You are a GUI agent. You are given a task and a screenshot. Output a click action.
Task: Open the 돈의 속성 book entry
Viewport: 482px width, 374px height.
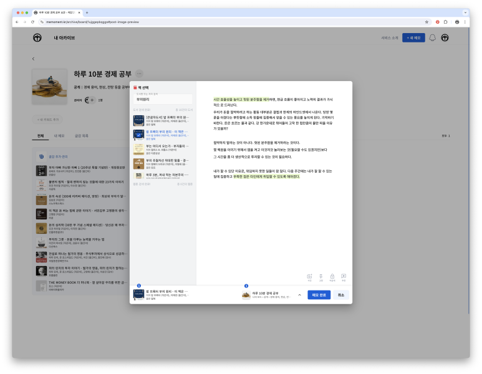point(81,199)
